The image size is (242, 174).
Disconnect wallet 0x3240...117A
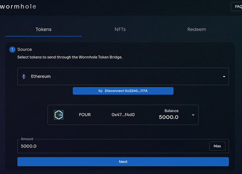[x=123, y=91]
